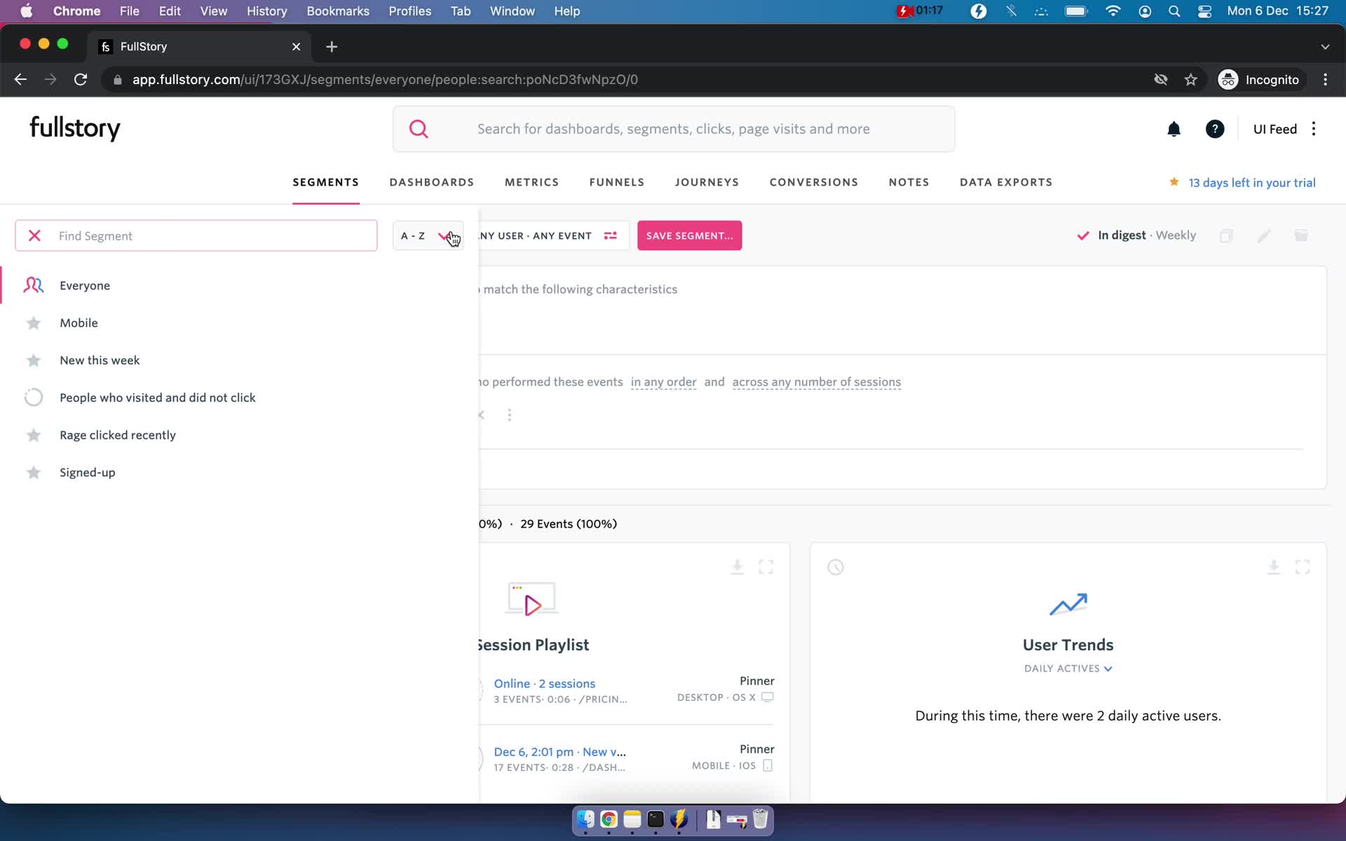Click the clock icon on User Trends card
Screen dimensions: 1346x841
836,567
